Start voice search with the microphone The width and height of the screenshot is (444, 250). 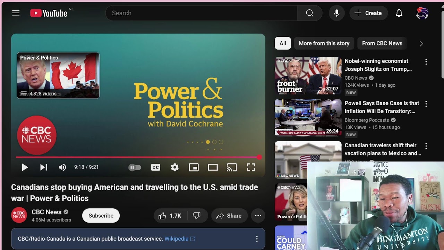click(x=337, y=13)
